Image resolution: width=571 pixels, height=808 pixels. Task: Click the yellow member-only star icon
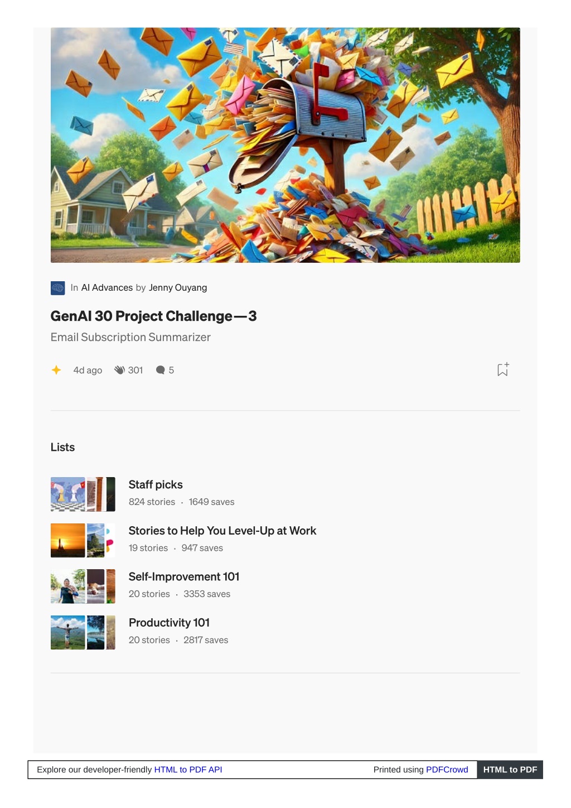(56, 370)
